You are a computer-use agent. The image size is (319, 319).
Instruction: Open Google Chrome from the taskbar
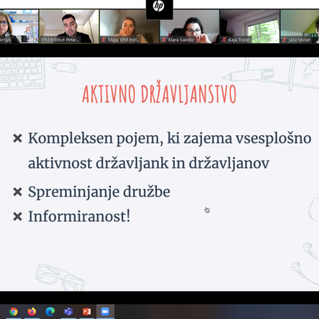click(x=13, y=311)
